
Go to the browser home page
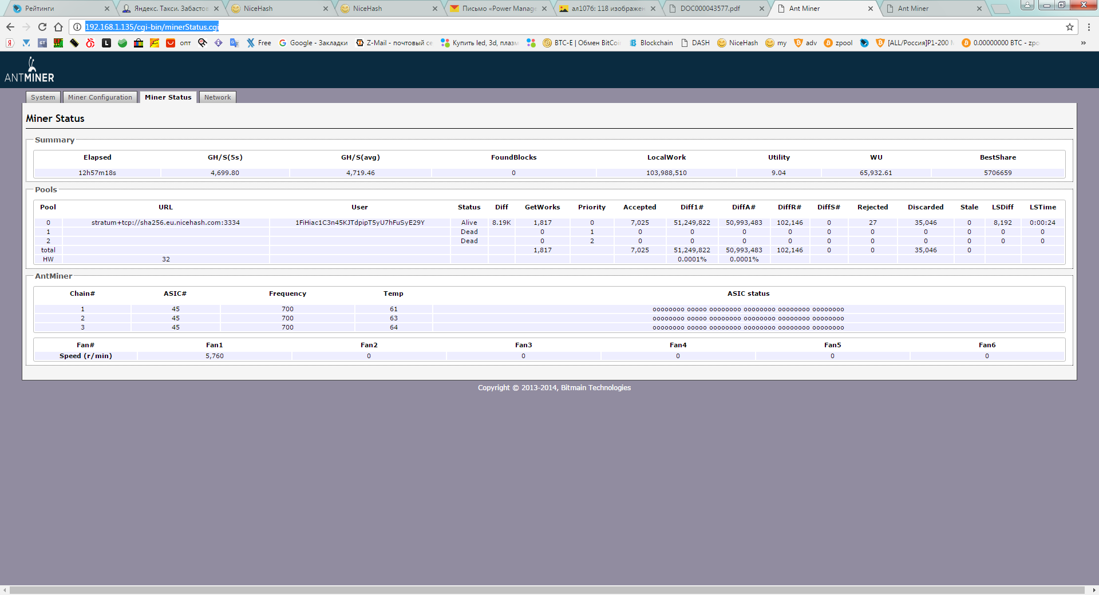[58, 27]
